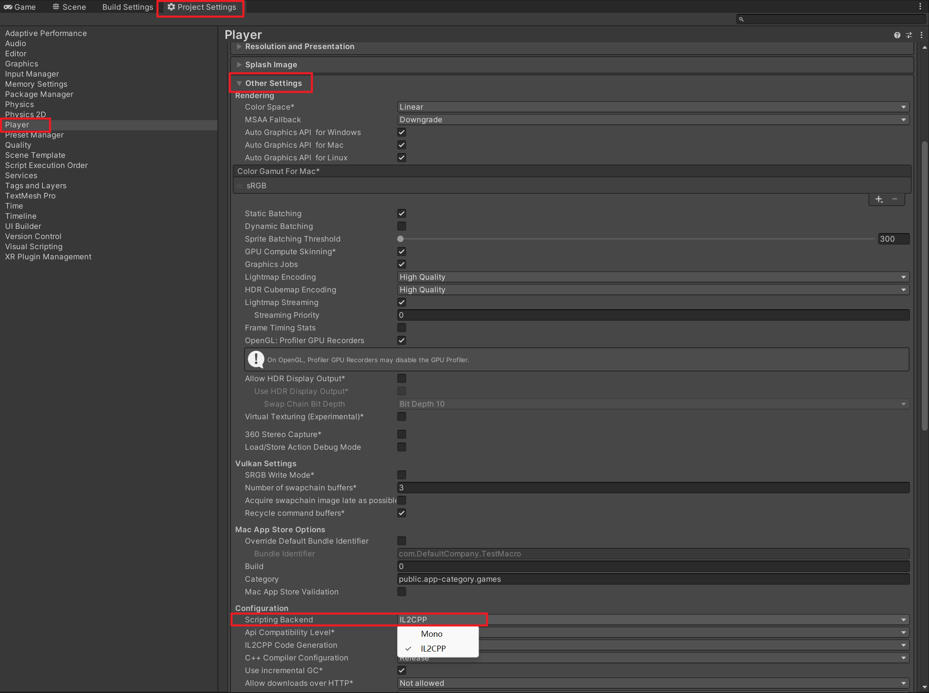Open the Graphics settings category
Image resolution: width=929 pixels, height=693 pixels.
pyautogui.click(x=22, y=64)
